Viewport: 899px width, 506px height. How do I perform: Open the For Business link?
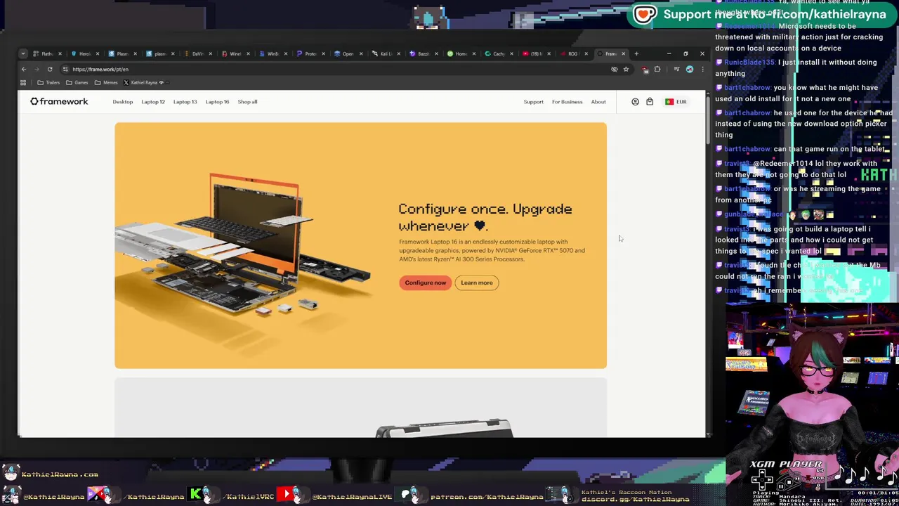(x=567, y=102)
